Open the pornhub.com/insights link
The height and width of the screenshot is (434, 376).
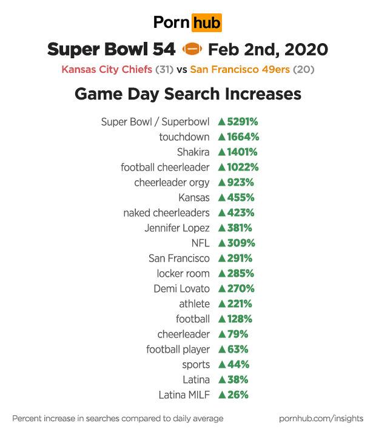tap(321, 418)
